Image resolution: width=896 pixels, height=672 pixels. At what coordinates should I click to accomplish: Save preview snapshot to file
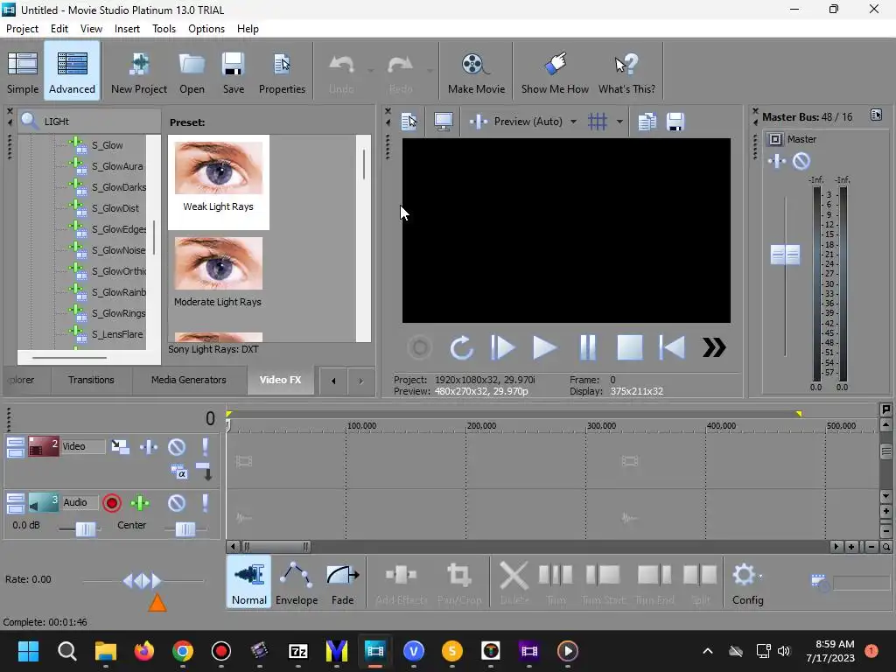point(675,122)
